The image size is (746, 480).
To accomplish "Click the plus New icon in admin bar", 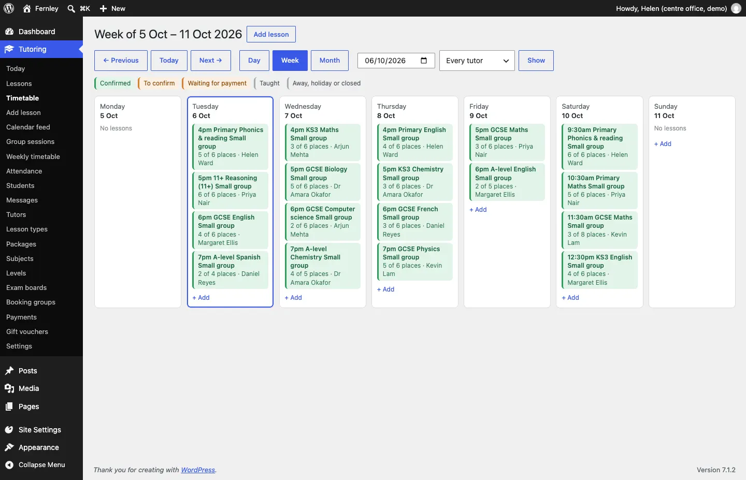I will tap(103, 8).
